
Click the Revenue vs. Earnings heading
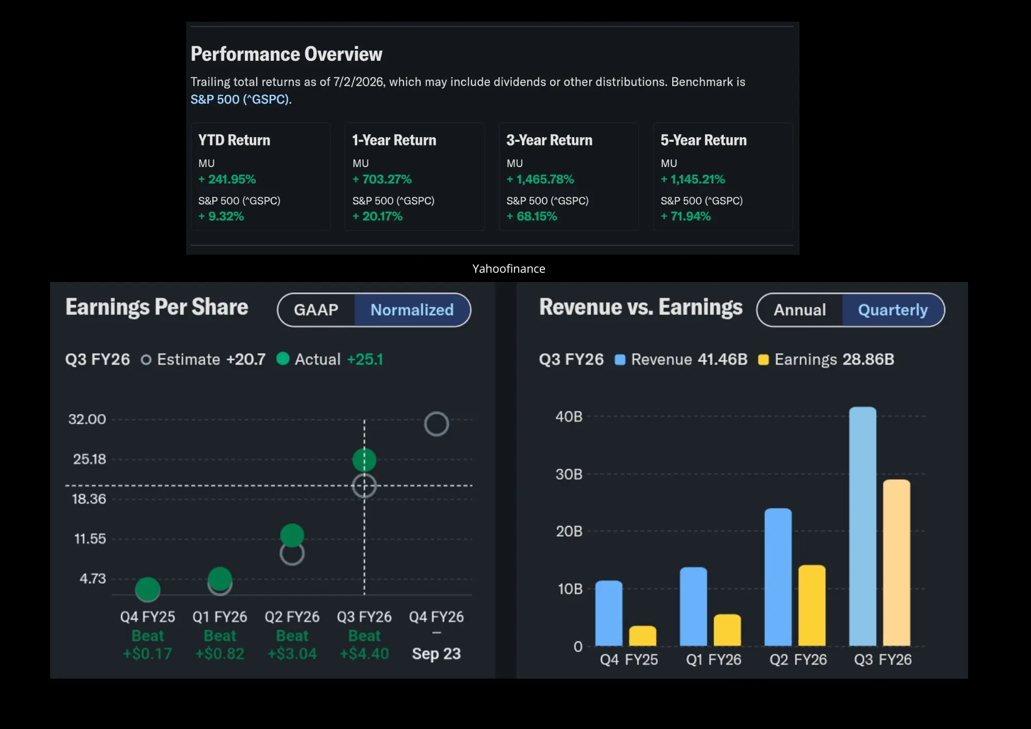pos(641,307)
